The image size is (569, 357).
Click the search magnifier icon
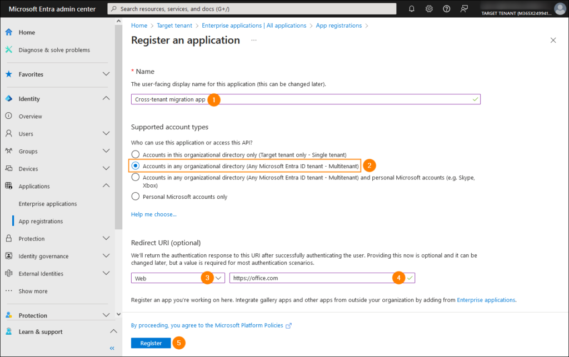(x=114, y=9)
